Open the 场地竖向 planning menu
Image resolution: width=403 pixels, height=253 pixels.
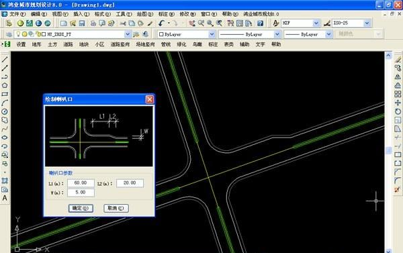tap(145, 44)
